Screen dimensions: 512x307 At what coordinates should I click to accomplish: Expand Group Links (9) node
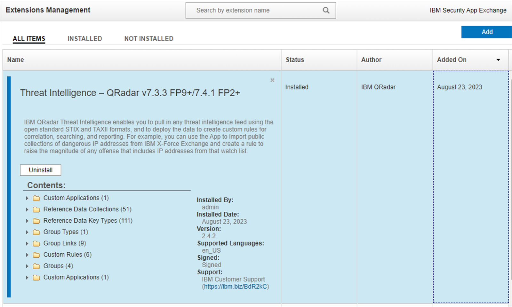pos(27,244)
